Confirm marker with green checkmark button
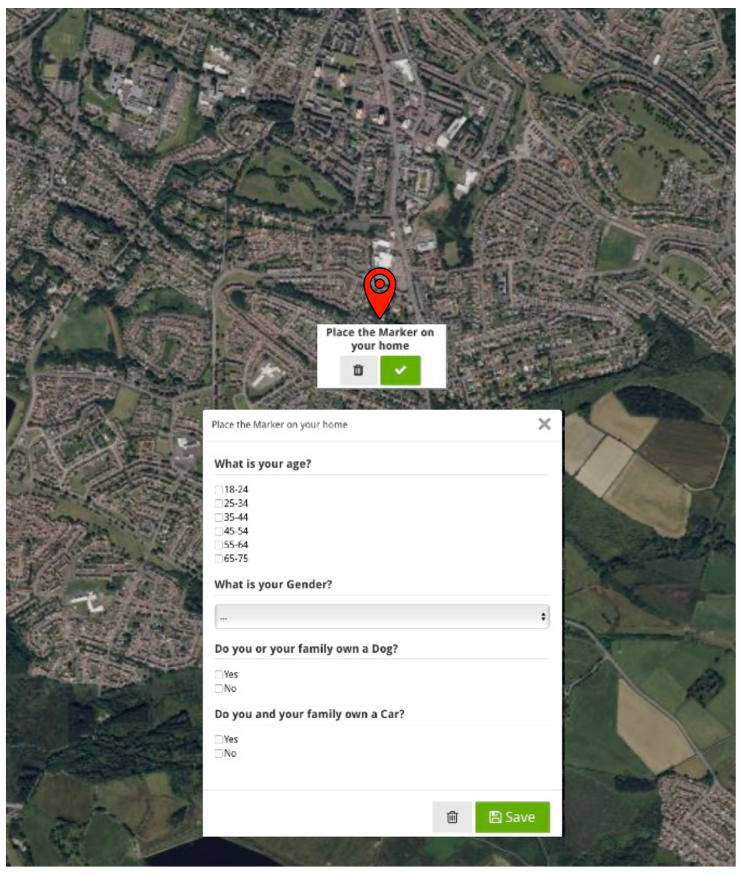This screenshot has height=876, width=742. 400,370
